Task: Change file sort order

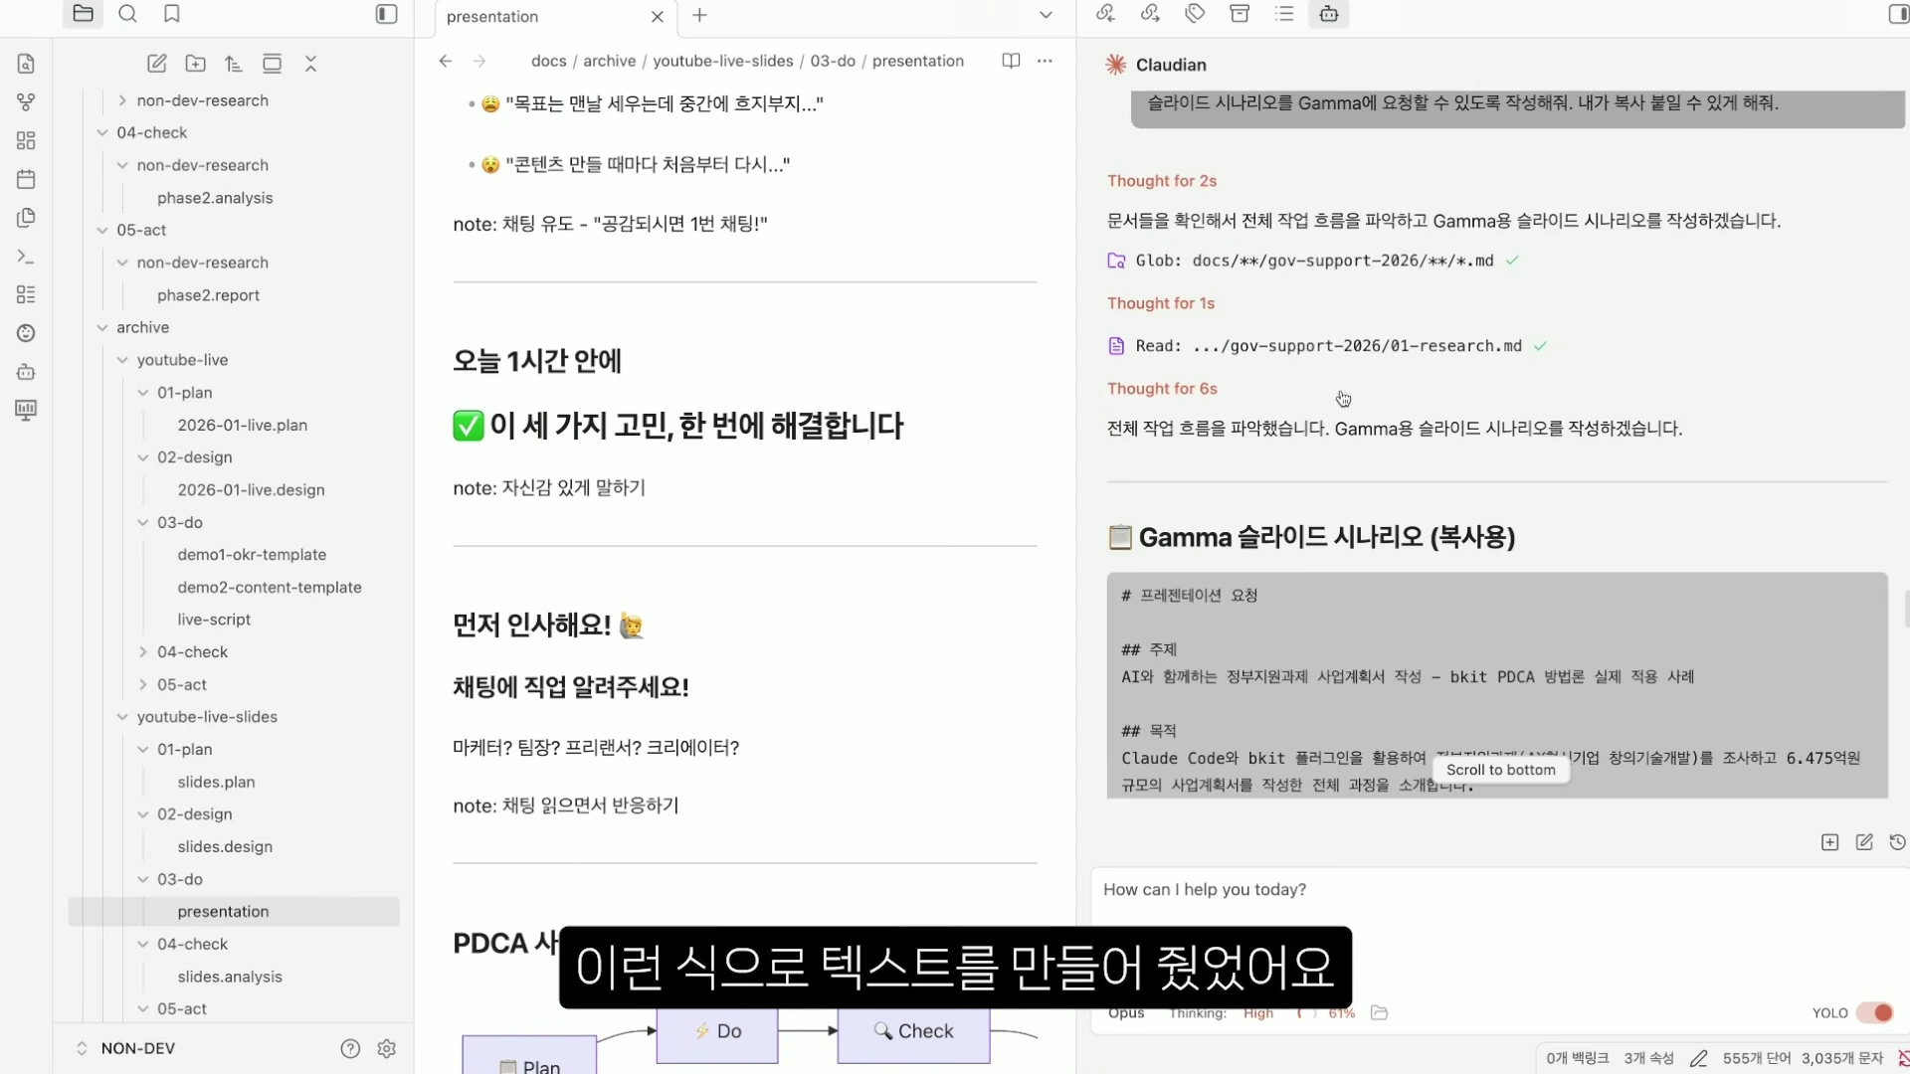Action: 234,64
